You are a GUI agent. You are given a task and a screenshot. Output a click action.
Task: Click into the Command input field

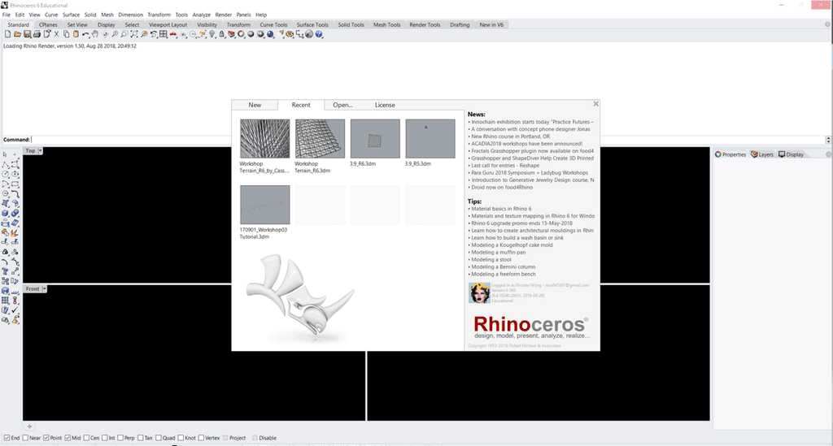[x=428, y=140]
